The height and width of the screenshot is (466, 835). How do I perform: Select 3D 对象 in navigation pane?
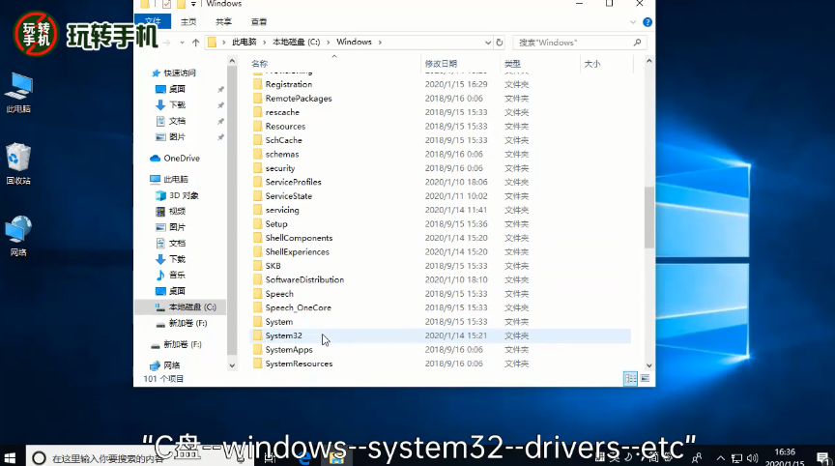177,195
